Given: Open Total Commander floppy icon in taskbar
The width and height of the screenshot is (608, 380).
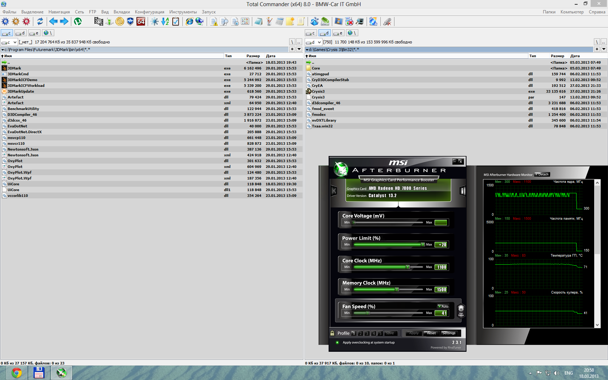Looking at the screenshot, I should click(x=39, y=373).
